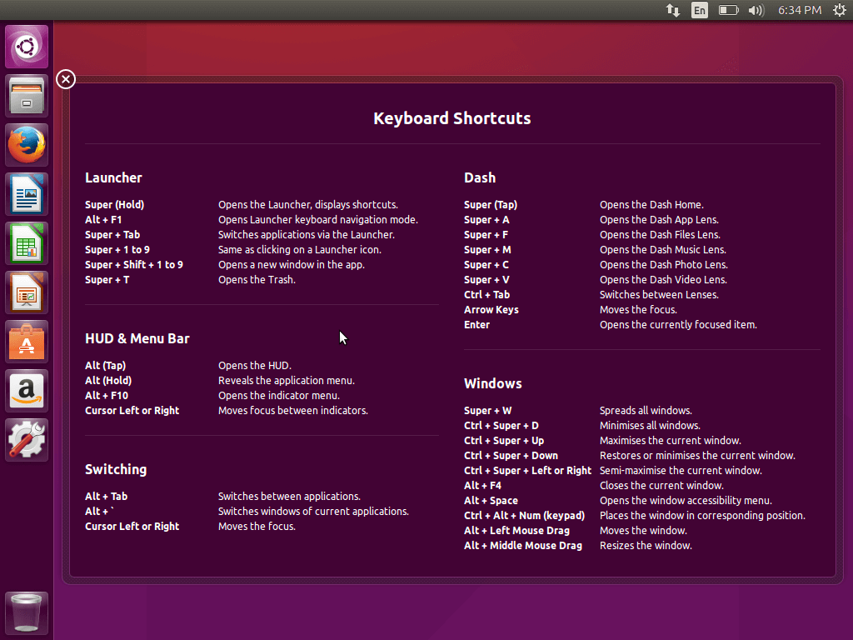Open Firefox web browser
Screen dimensions: 853x640
(x=27, y=145)
